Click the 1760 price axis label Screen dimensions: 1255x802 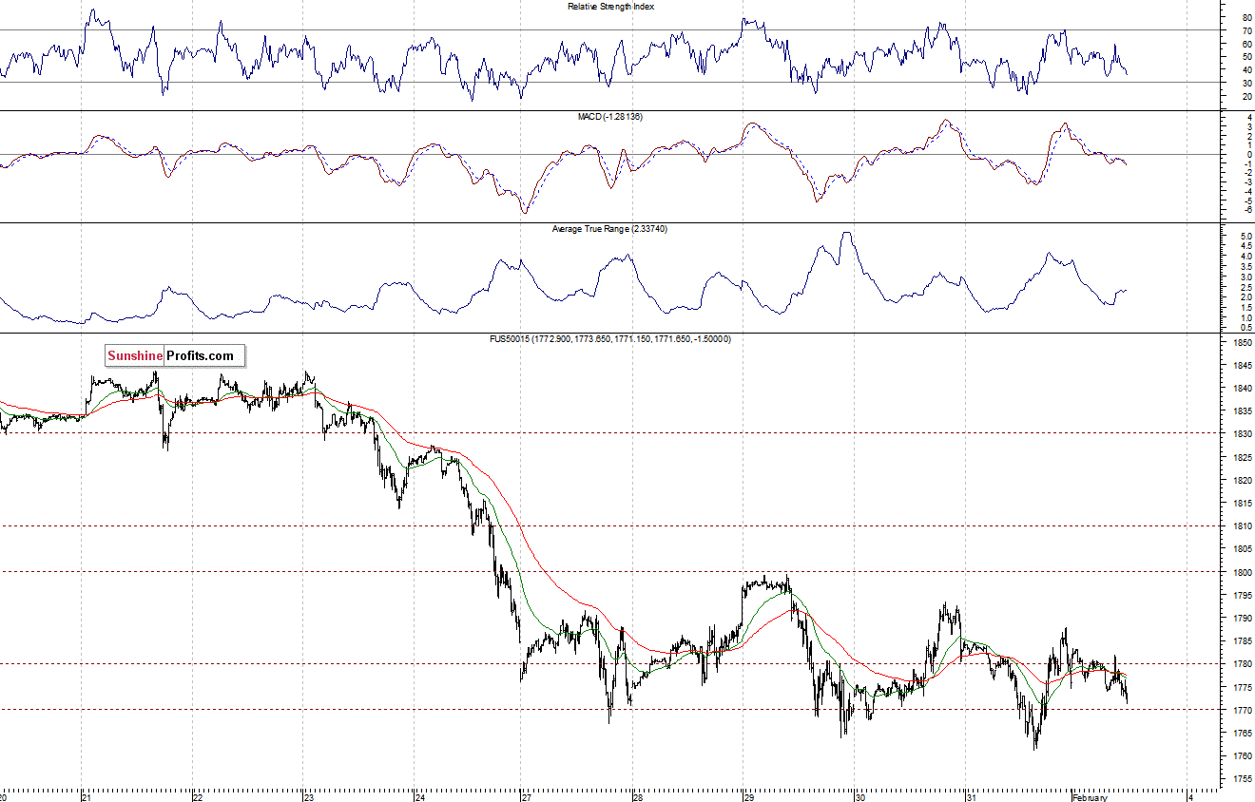coord(1242,756)
